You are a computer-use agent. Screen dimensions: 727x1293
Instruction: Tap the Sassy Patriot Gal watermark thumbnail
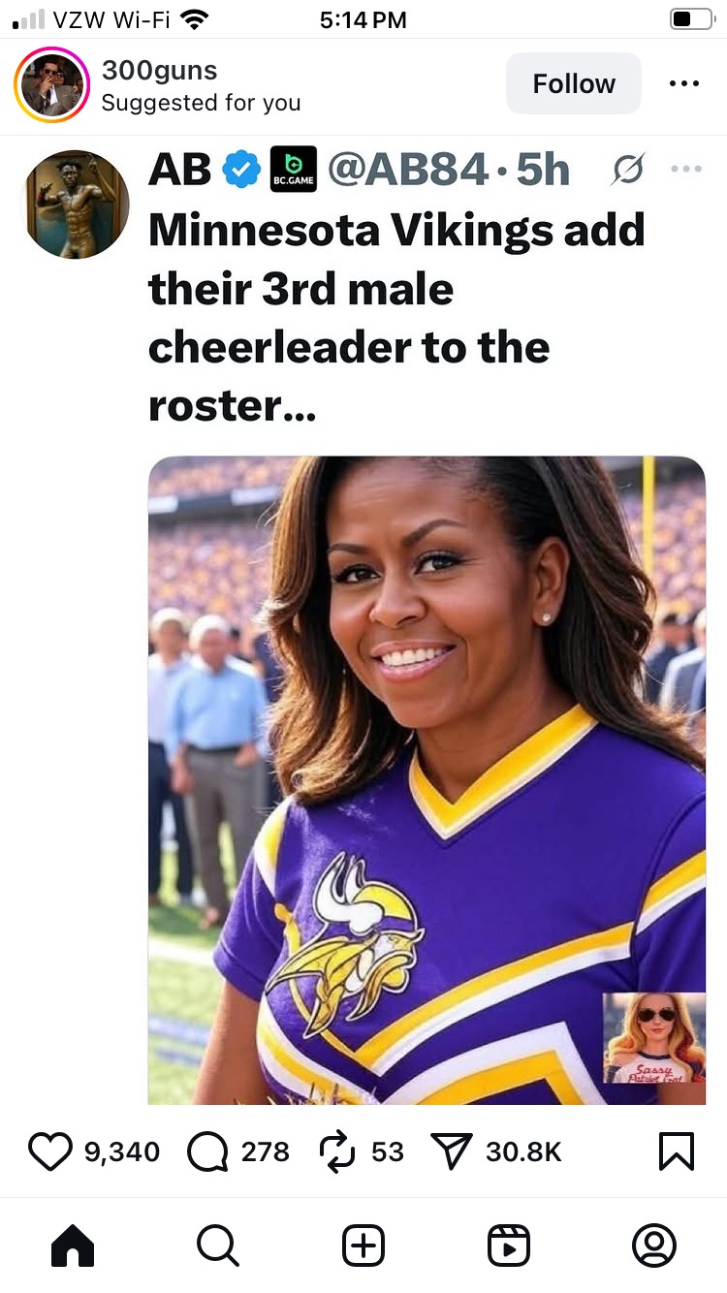[654, 1038]
